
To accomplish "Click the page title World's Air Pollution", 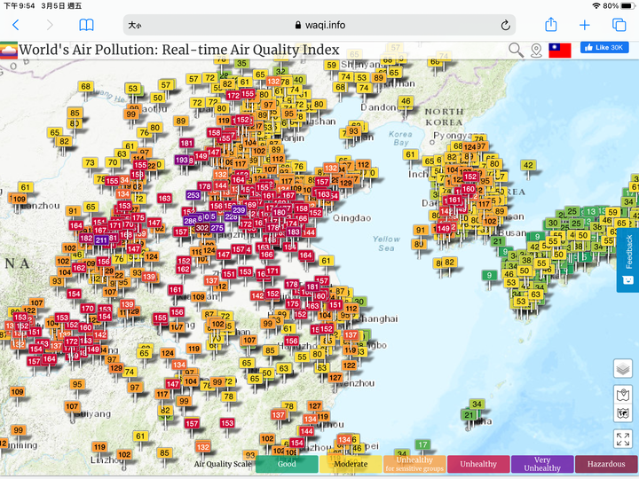I will click(179, 50).
